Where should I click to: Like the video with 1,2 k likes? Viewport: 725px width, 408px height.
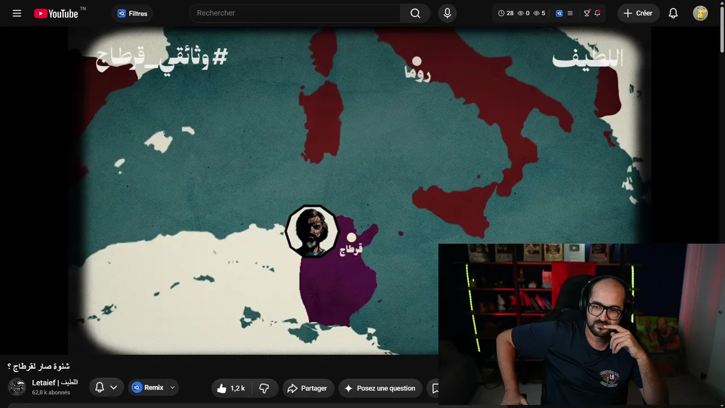click(x=231, y=388)
